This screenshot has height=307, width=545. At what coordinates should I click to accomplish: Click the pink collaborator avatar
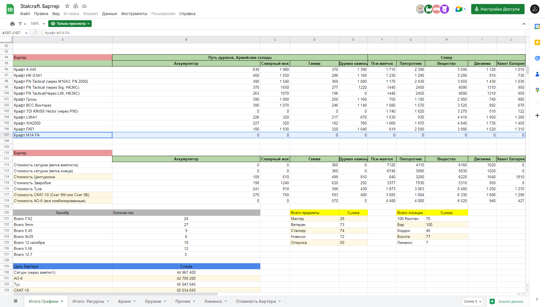pyautogui.click(x=436, y=9)
